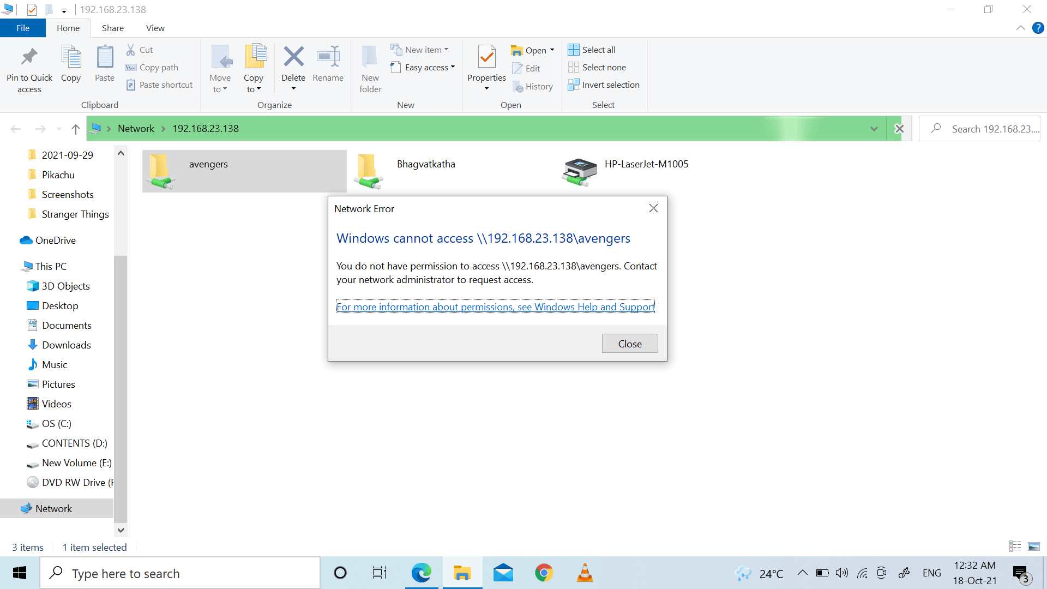Open Microsoft Edge from the taskbar

(421, 573)
